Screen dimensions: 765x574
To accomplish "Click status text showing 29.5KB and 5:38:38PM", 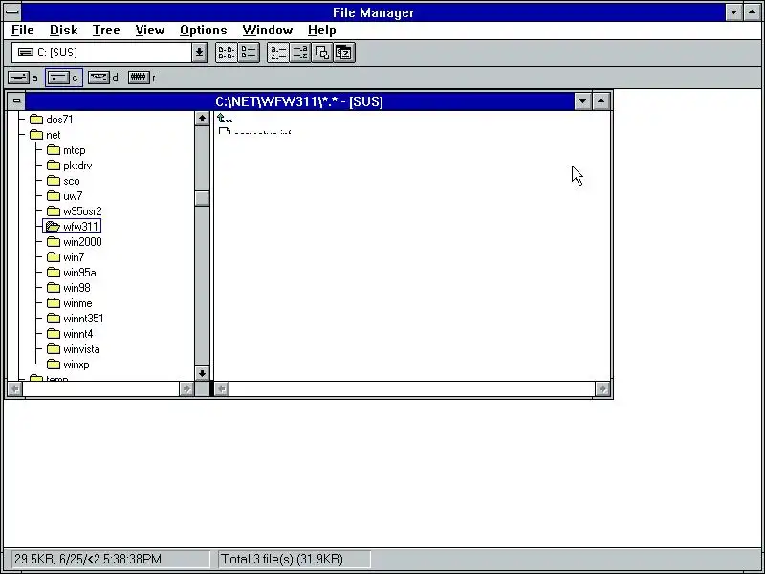I will coord(88,559).
